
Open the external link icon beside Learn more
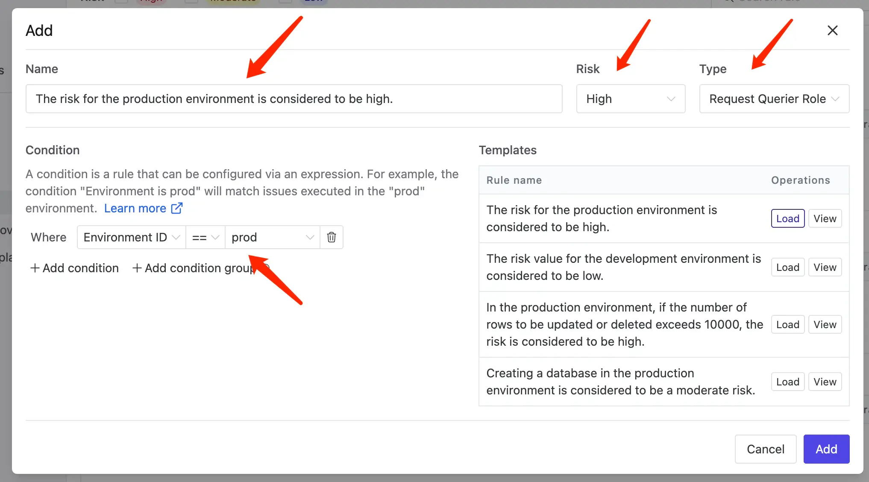click(177, 208)
